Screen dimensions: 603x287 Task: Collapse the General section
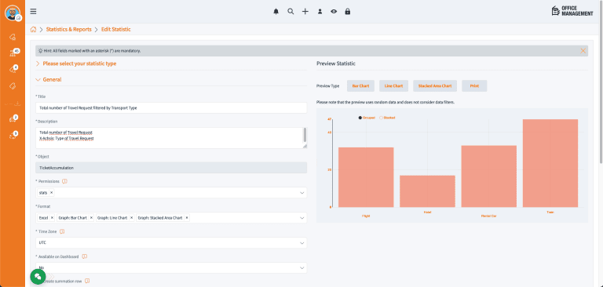tap(49, 79)
